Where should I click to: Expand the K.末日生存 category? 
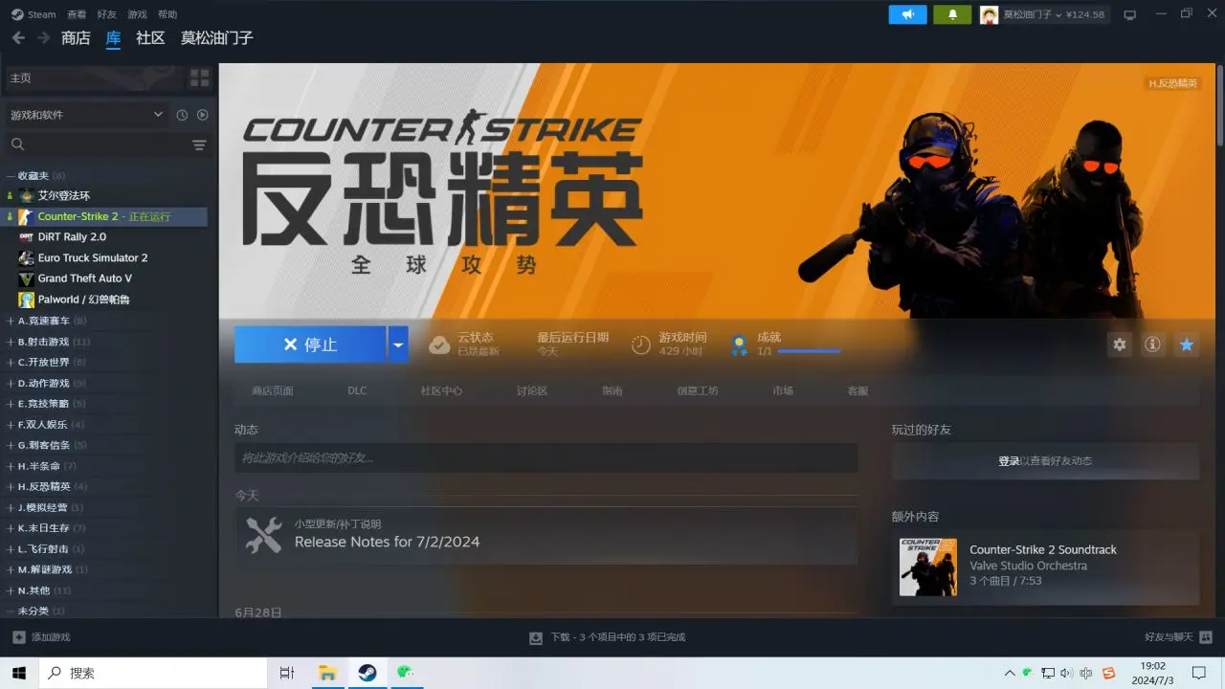(x=11, y=528)
